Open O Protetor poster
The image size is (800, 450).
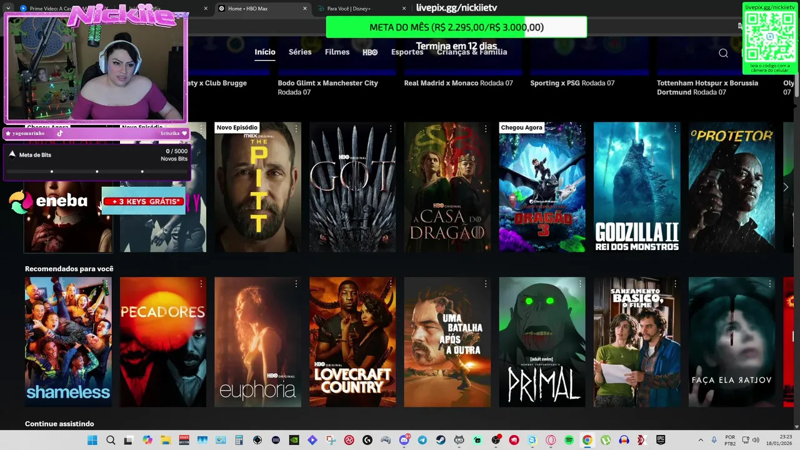tap(732, 187)
